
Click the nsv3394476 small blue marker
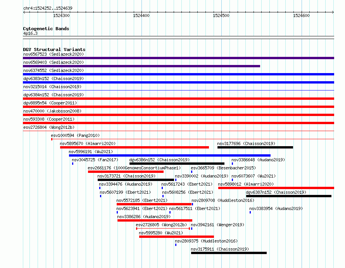click(x=100, y=188)
